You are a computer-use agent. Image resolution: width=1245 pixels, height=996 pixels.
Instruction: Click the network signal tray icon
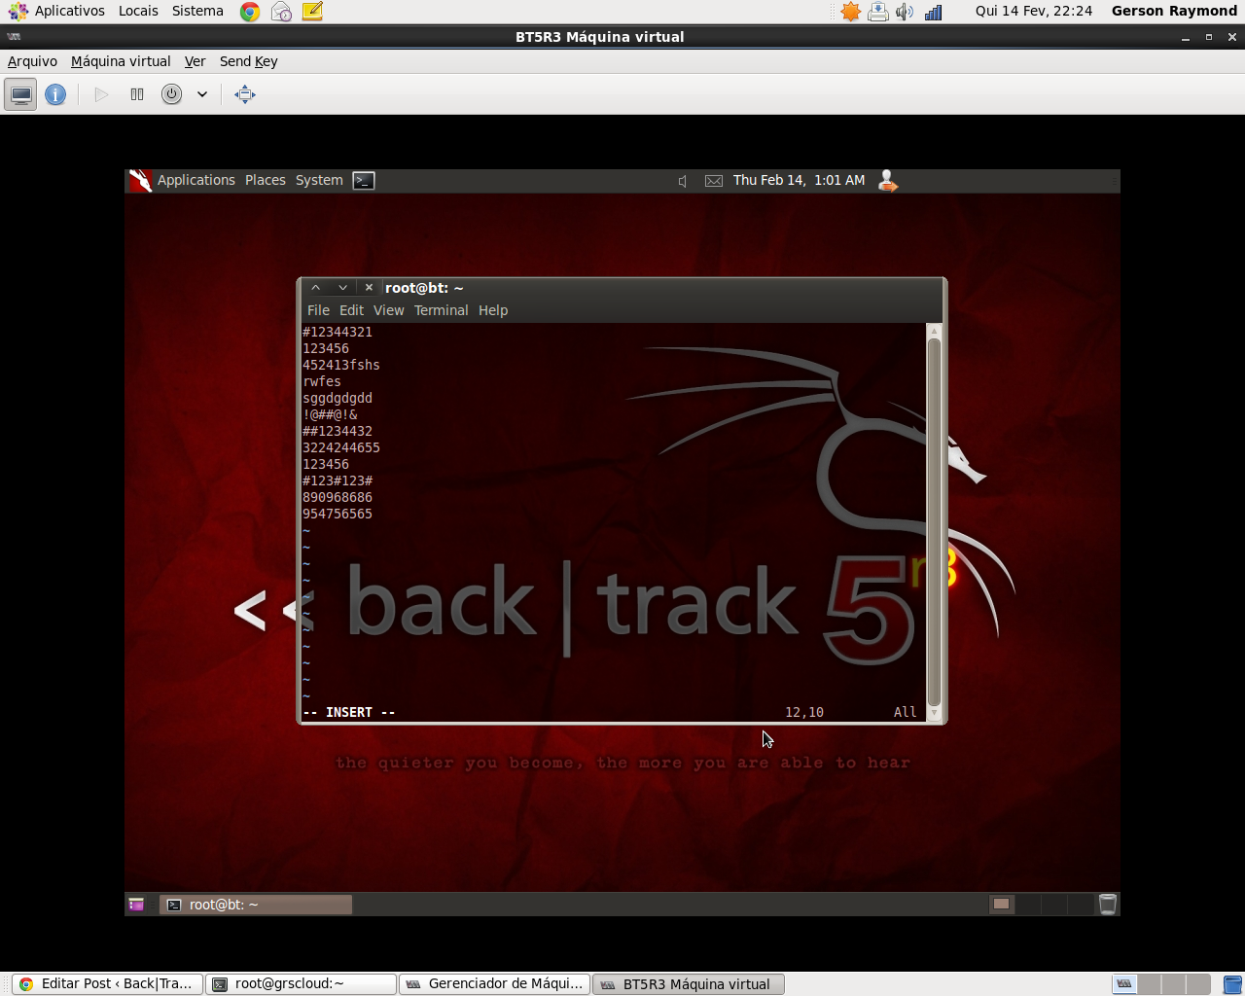(x=933, y=12)
